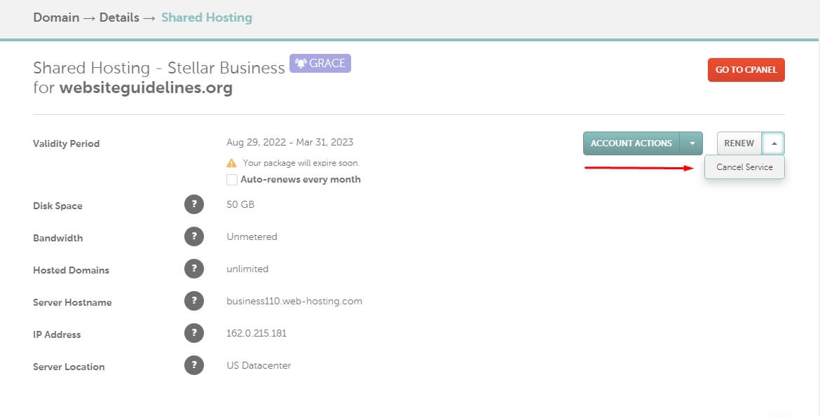The height and width of the screenshot is (417, 820).
Task: Enable Auto-renews every month checkbox
Action: (x=232, y=180)
